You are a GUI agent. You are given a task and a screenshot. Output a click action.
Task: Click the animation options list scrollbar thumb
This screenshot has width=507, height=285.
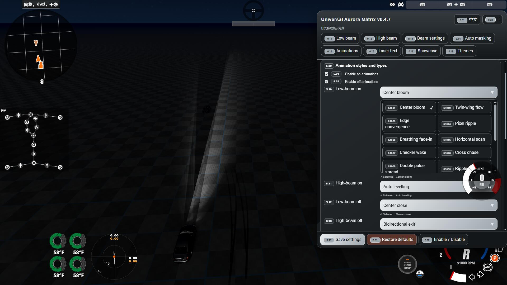tap(495, 122)
